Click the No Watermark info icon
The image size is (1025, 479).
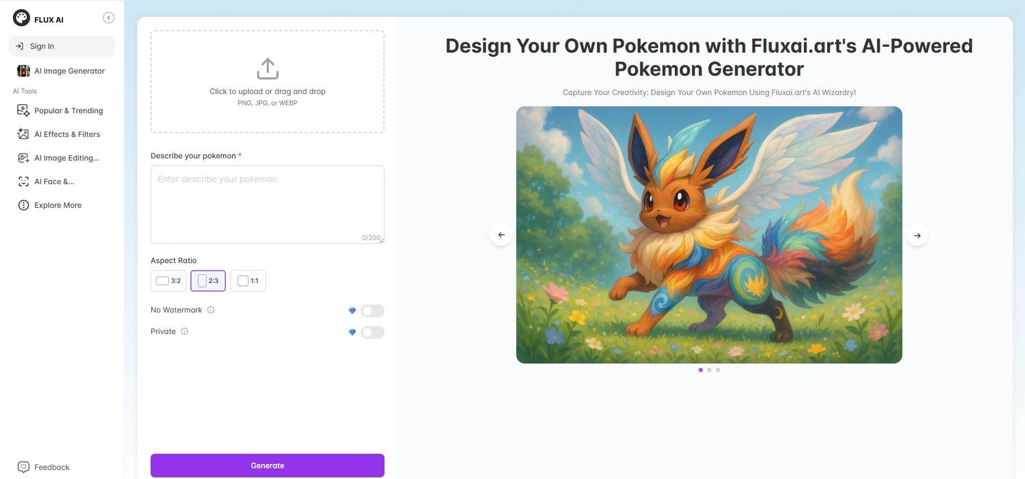[211, 310]
